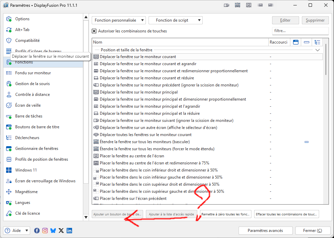Uncheck Autoriser les combinaisons de touches

94,31
